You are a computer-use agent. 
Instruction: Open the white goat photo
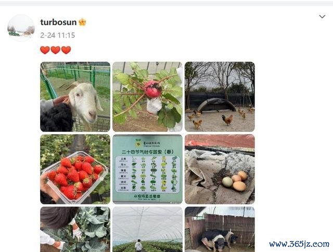75,97
